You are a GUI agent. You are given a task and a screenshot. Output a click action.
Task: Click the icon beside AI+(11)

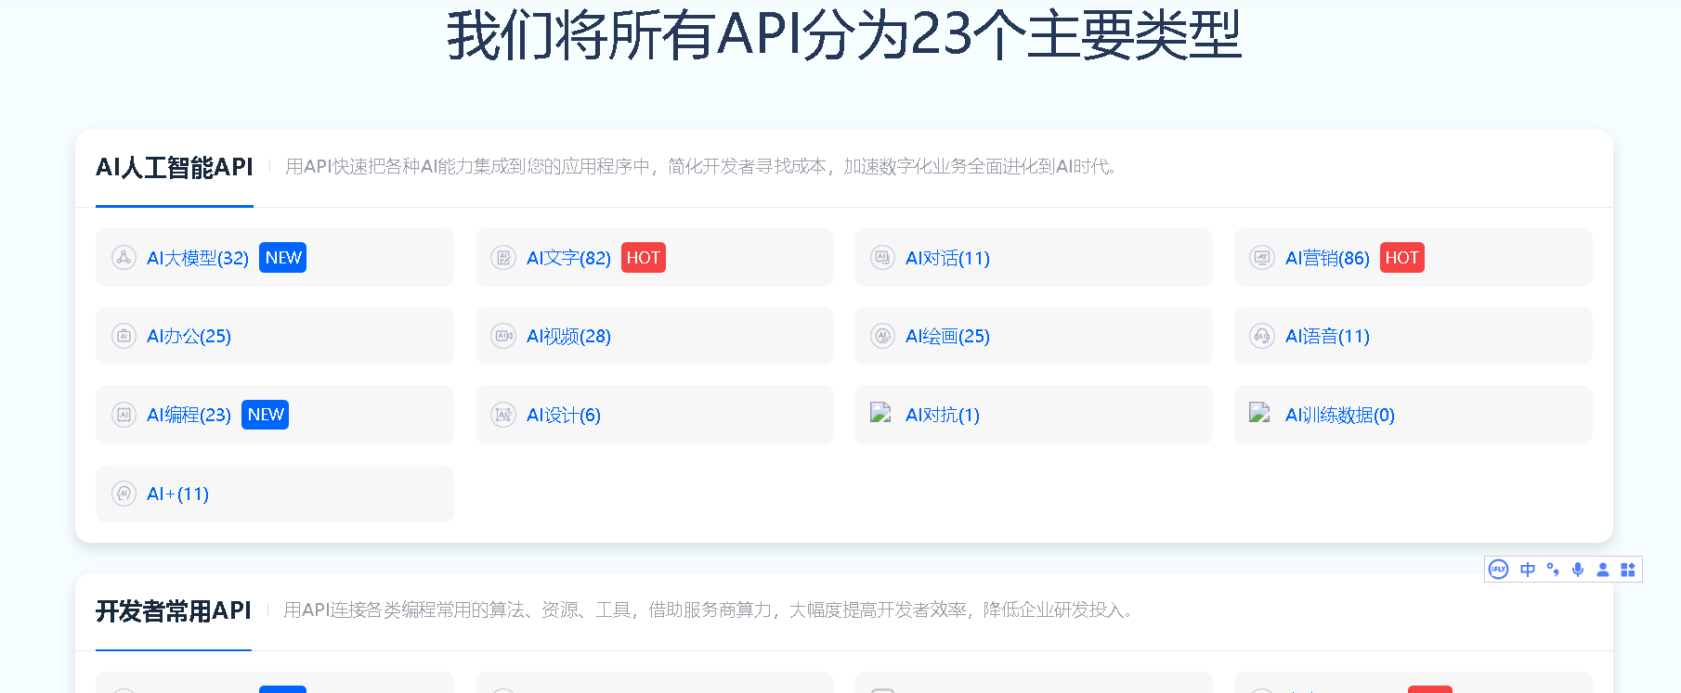(124, 494)
